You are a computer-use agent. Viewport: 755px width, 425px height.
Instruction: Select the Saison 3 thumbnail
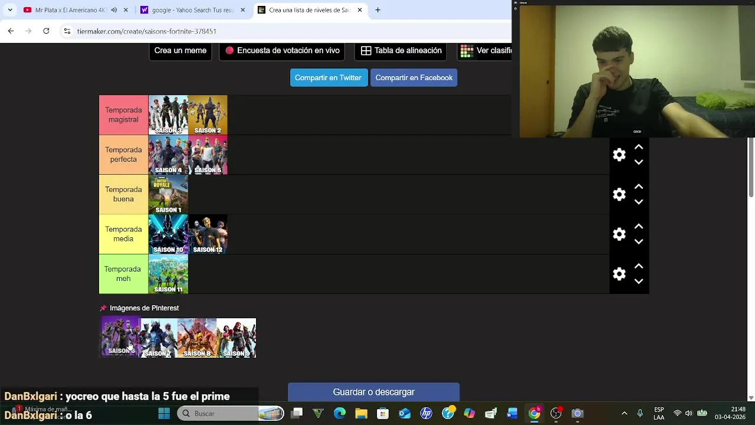168,115
